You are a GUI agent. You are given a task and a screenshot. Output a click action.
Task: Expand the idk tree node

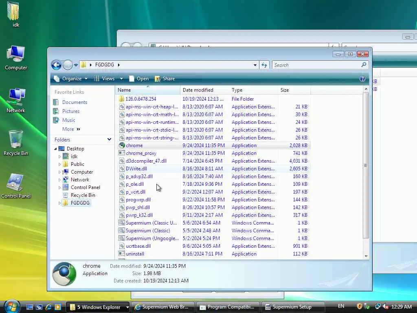(59, 156)
